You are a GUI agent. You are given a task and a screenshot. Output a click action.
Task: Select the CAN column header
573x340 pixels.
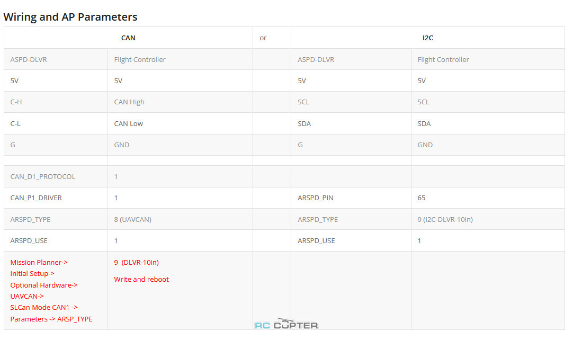[x=128, y=38]
